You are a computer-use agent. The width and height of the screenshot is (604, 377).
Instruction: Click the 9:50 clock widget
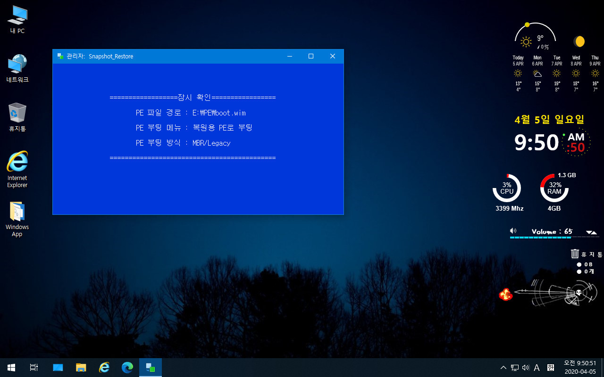tap(537, 142)
